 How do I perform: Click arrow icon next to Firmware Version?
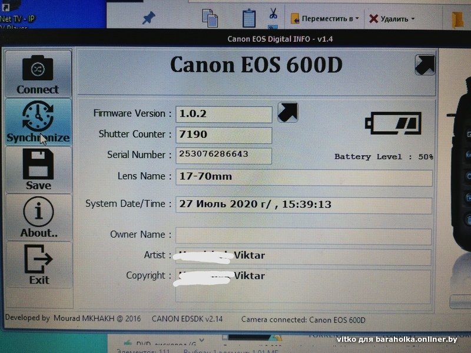288,112
